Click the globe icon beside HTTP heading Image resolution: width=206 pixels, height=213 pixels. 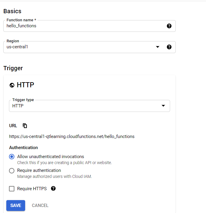12,85
